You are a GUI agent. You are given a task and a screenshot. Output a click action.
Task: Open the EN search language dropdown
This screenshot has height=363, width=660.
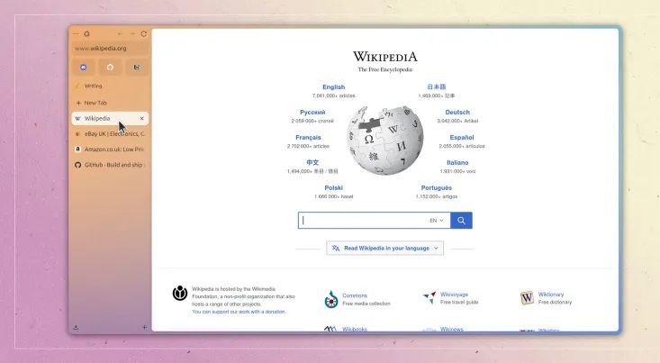coord(435,220)
